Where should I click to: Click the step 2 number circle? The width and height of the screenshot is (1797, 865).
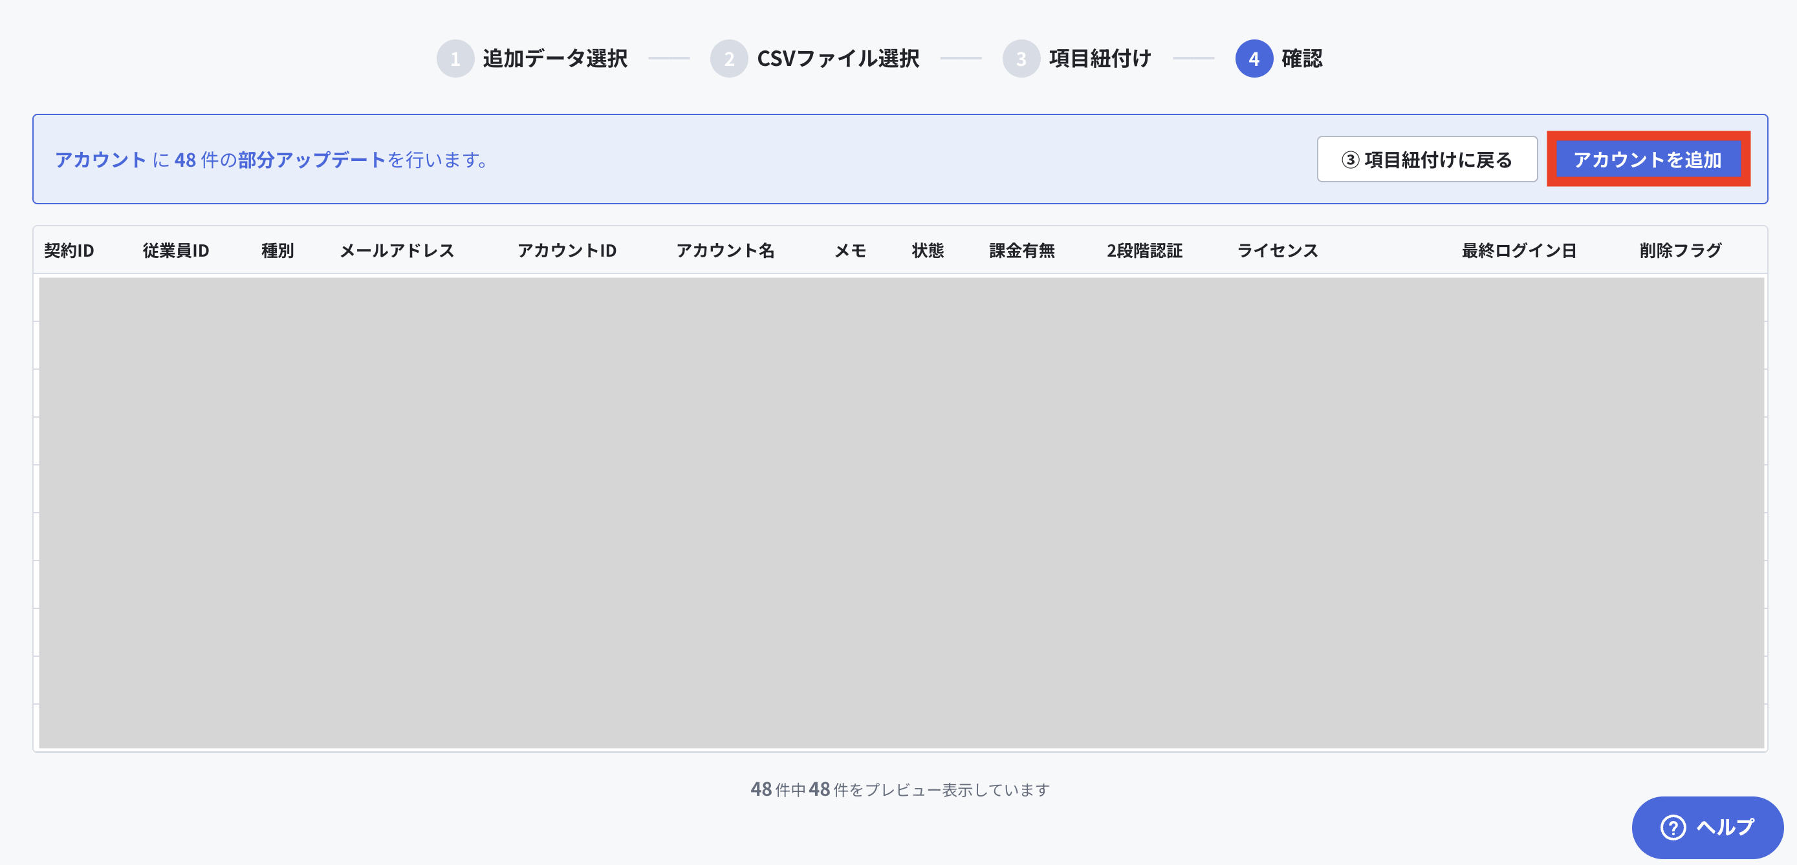[x=729, y=59]
